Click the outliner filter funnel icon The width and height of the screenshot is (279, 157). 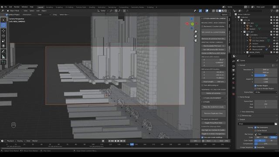(272, 11)
